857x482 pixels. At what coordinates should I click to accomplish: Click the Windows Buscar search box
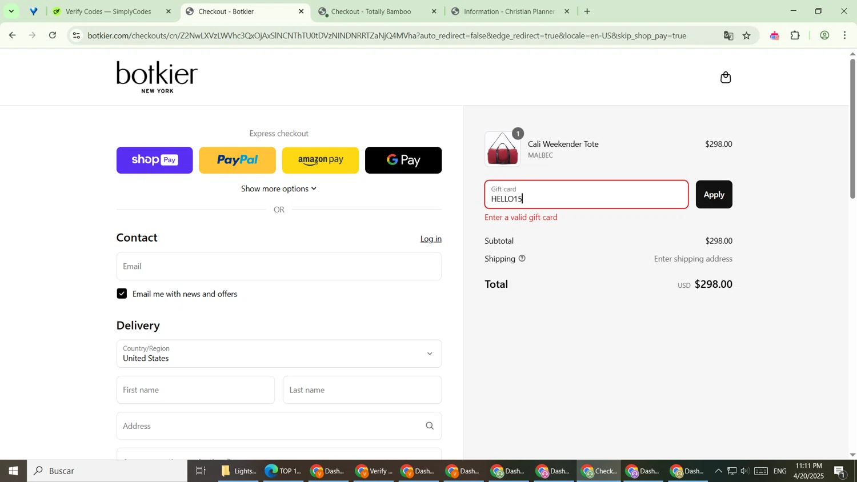coord(107,471)
